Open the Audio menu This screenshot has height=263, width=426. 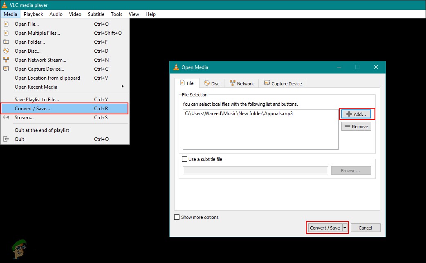click(56, 14)
